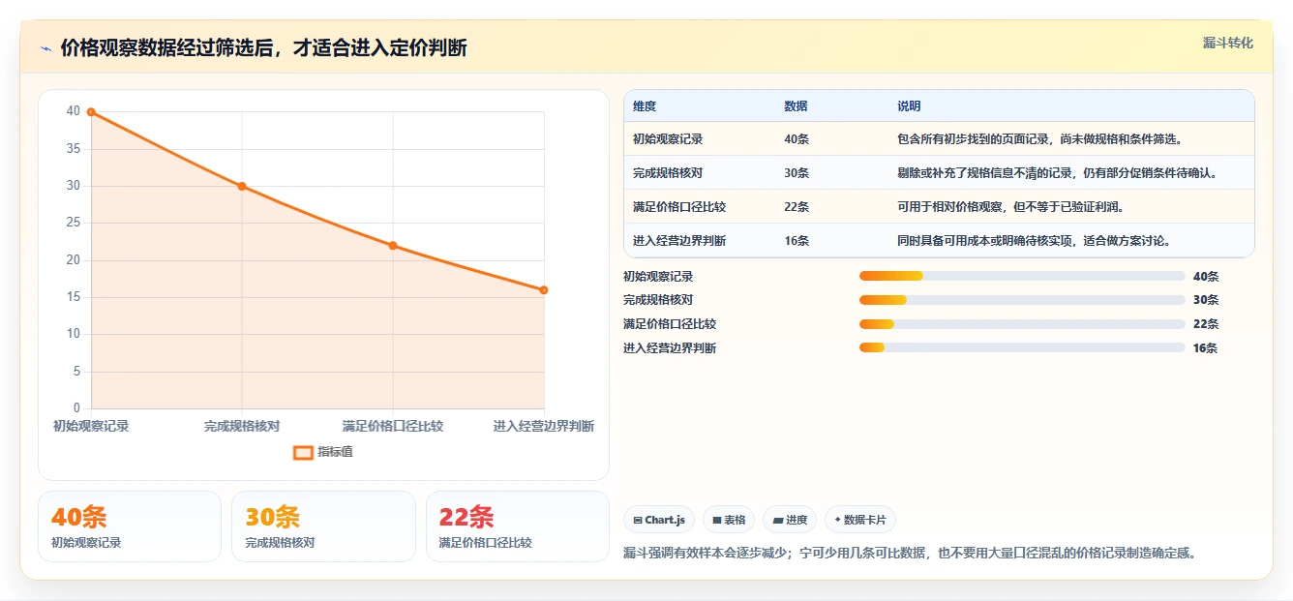Click the 指标值 legend label

tap(335, 452)
